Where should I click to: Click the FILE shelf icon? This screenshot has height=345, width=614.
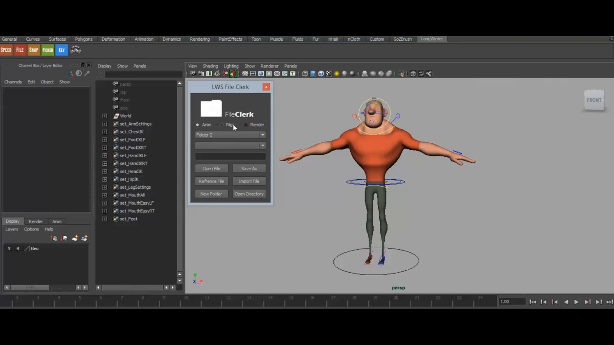[x=20, y=50]
